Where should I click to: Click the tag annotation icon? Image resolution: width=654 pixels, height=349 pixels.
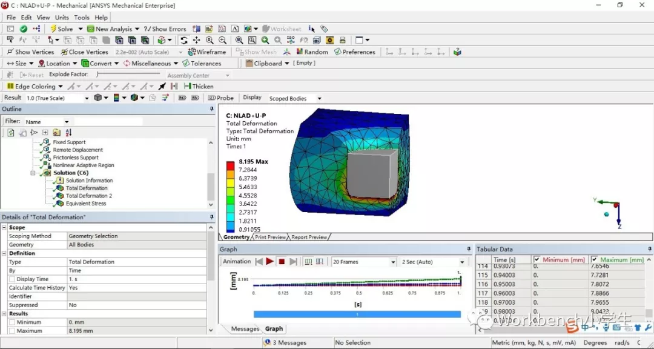coord(324,29)
